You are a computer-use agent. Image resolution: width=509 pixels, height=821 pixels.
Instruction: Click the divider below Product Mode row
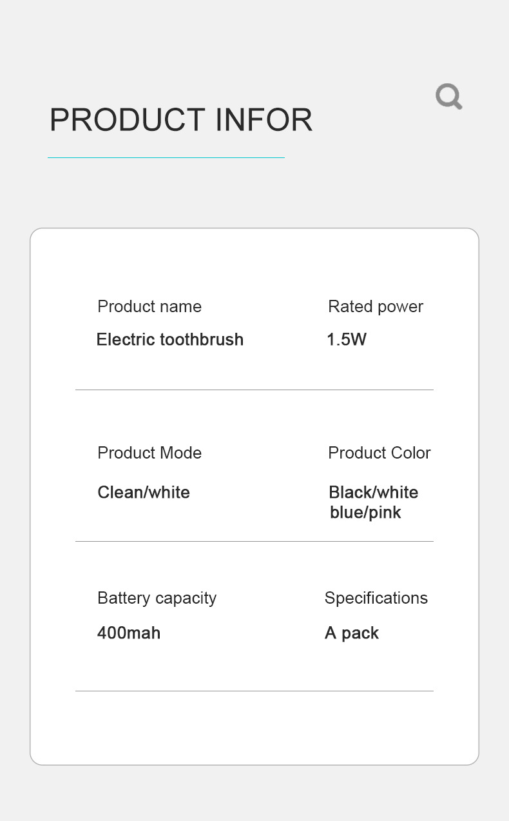coord(254,541)
